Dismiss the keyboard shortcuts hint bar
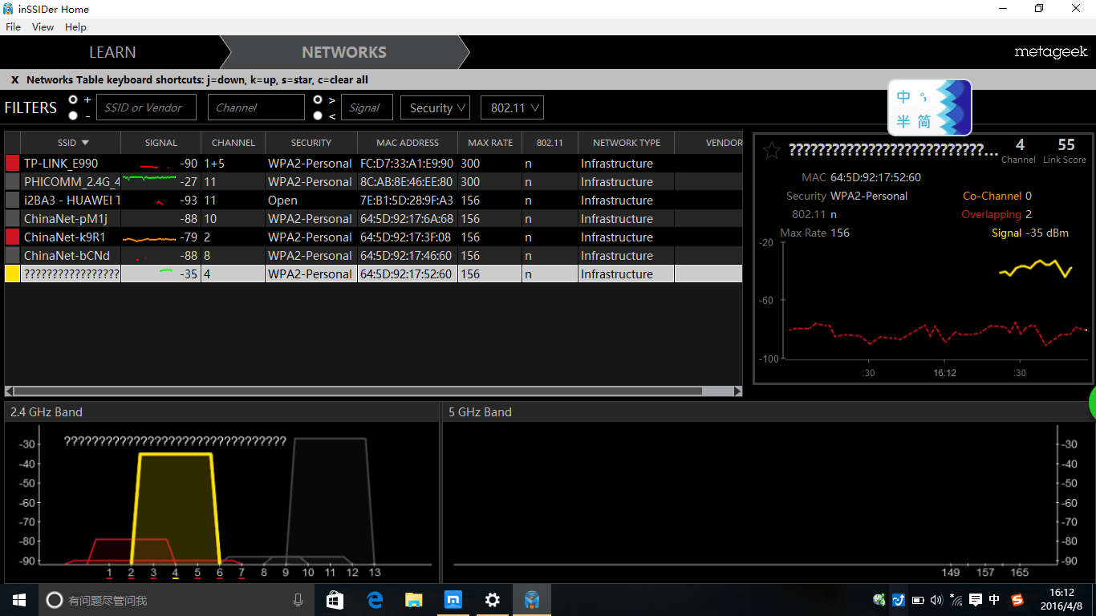The height and width of the screenshot is (616, 1096). [x=14, y=80]
